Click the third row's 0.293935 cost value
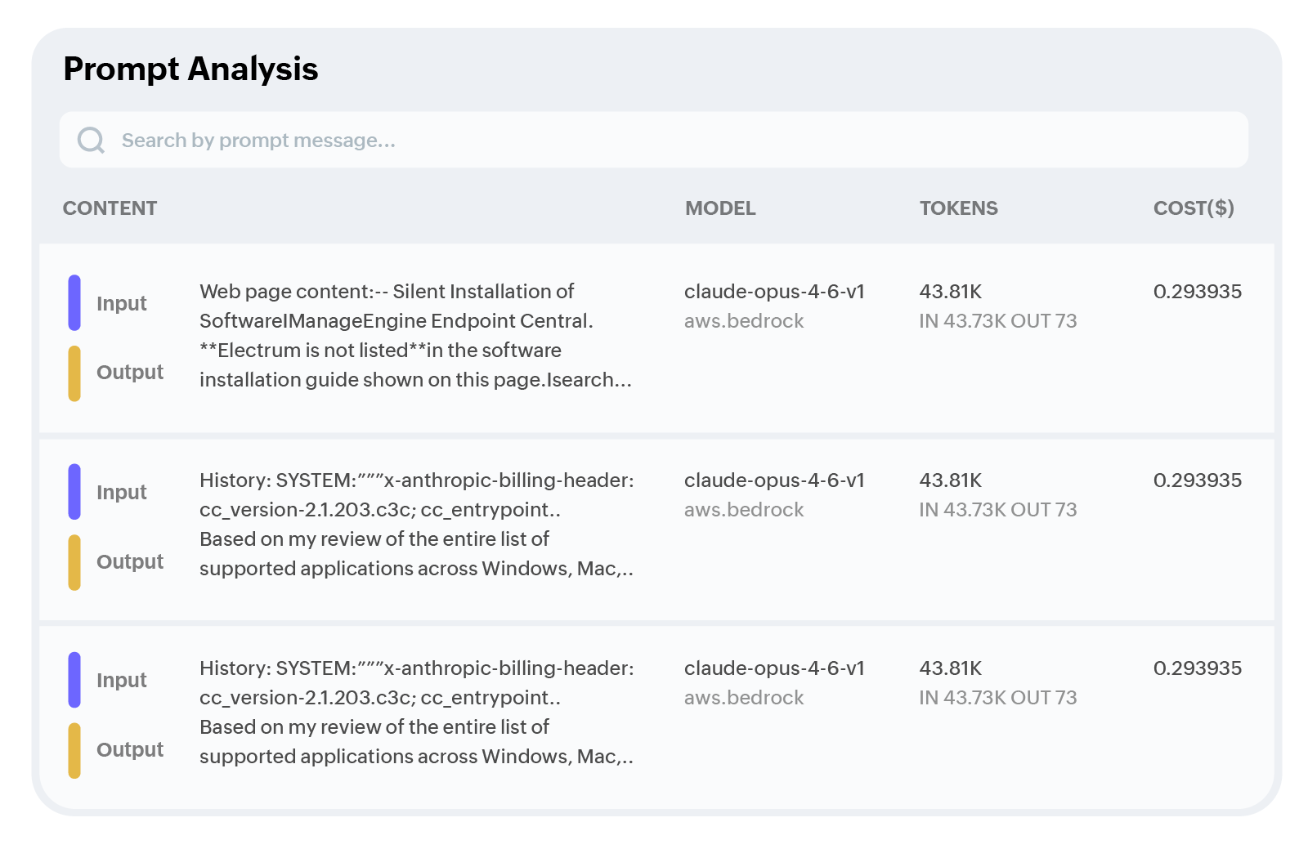Image resolution: width=1308 pixels, height=849 pixels. click(1198, 668)
